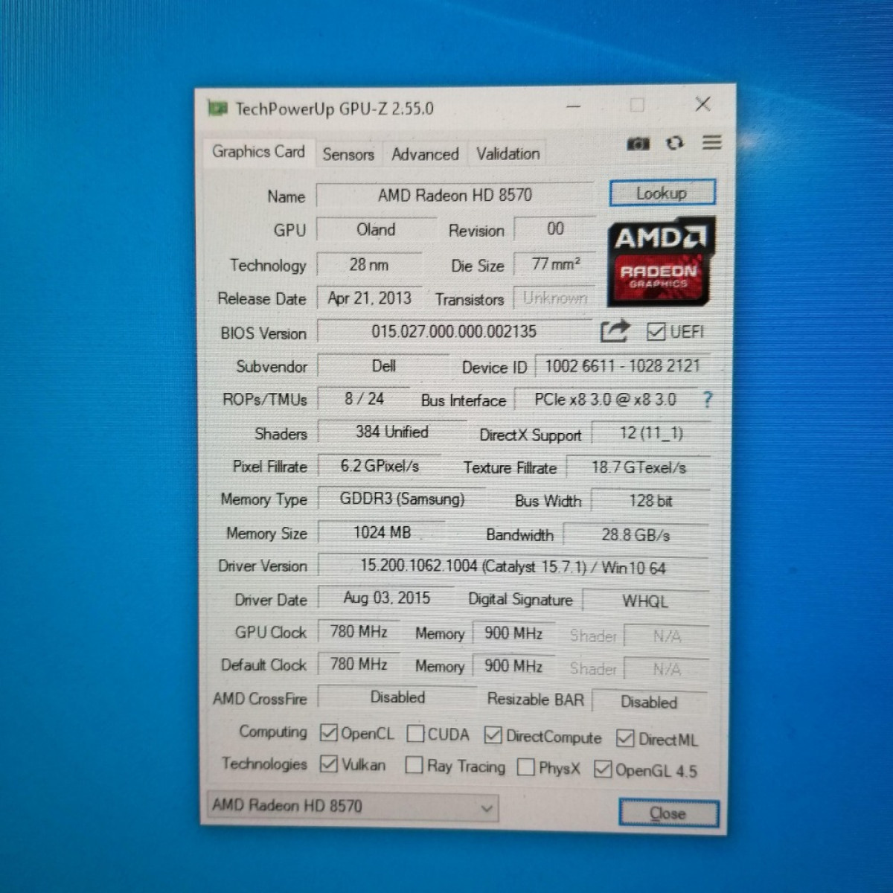This screenshot has height=893, width=893.
Task: Click the Technology value 28 nm
Action: pos(369,264)
